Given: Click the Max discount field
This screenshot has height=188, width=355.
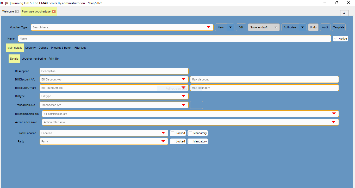Looking at the screenshot, I should click(264, 79).
